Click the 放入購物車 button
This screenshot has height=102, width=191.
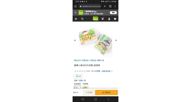coord(106,93)
